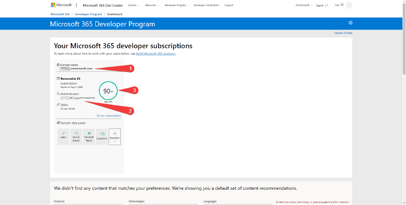Click the Renewable E5 subscription icon
The width and height of the screenshot is (406, 205).
58,78
